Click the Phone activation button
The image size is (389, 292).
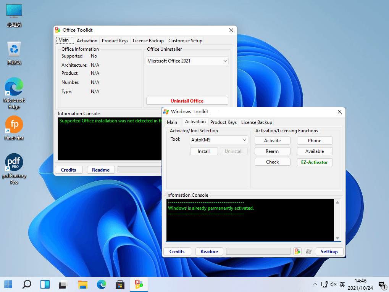pos(315,140)
